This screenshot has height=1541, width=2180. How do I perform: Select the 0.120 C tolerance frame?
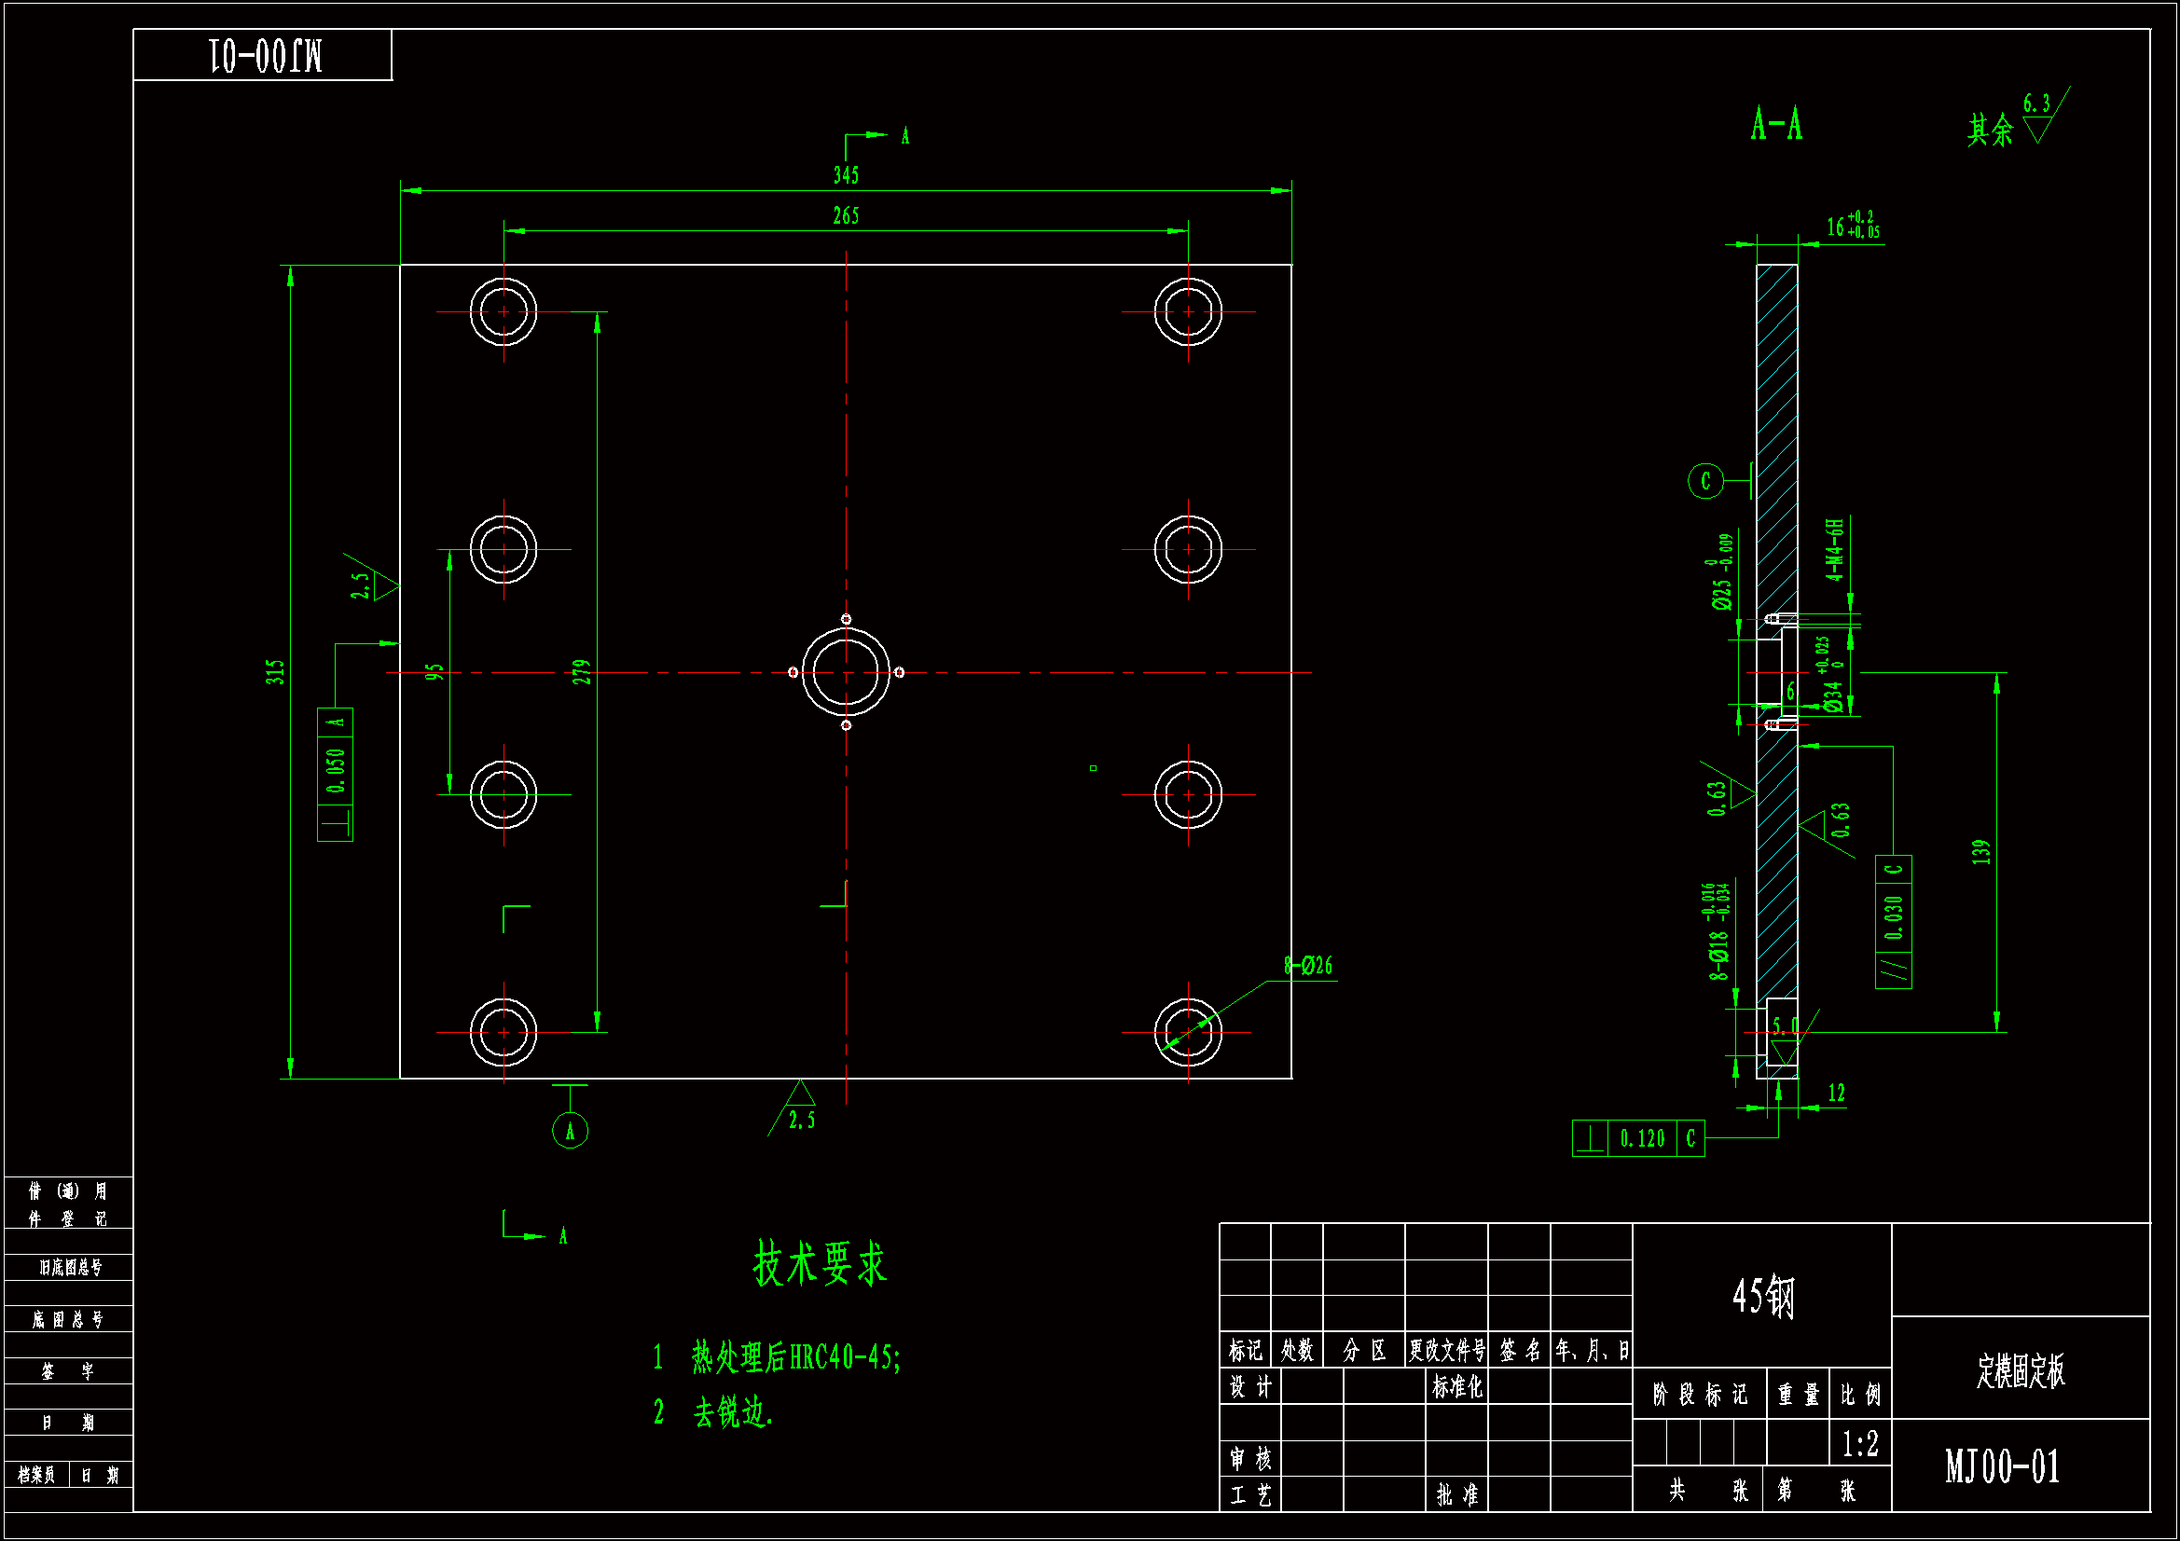(x=1638, y=1138)
